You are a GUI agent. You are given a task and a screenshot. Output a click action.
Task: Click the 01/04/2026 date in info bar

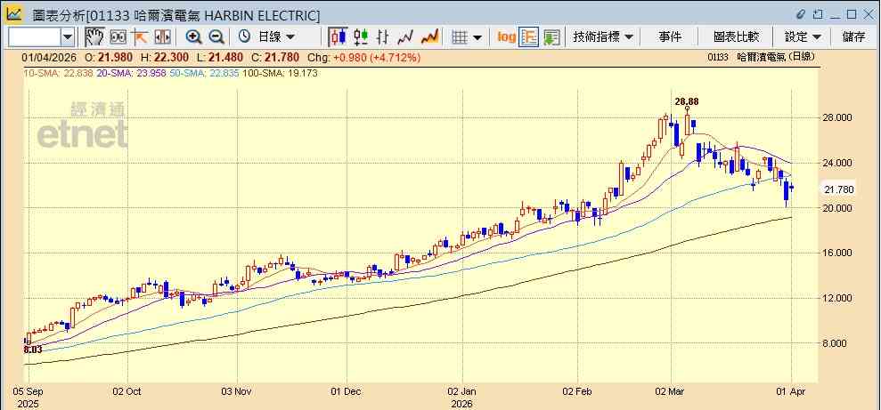50,57
